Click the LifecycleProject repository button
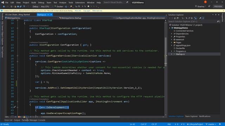Screen dimensions: 225x126 (195, 124)
